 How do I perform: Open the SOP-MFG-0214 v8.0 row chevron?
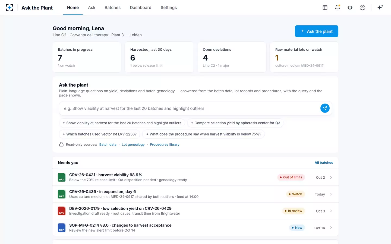click(331, 228)
